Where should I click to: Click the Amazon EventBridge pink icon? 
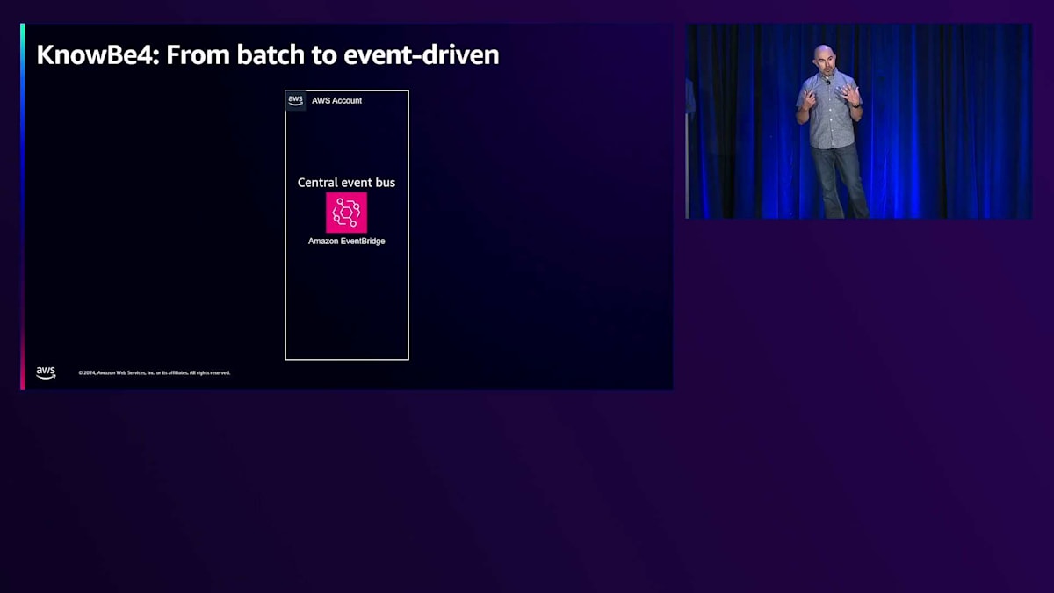[346, 213]
